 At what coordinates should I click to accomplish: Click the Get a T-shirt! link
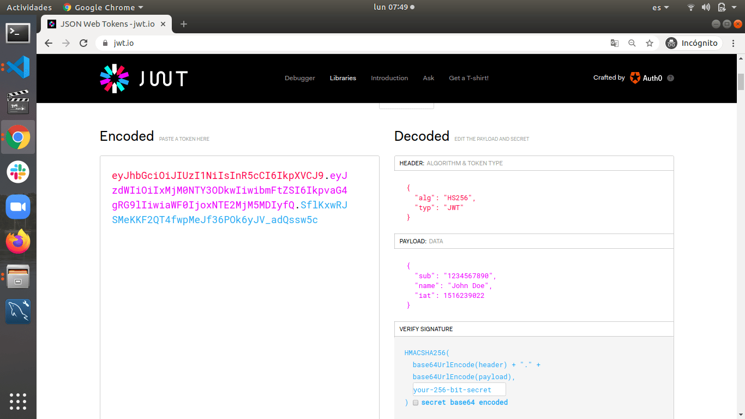tap(468, 78)
